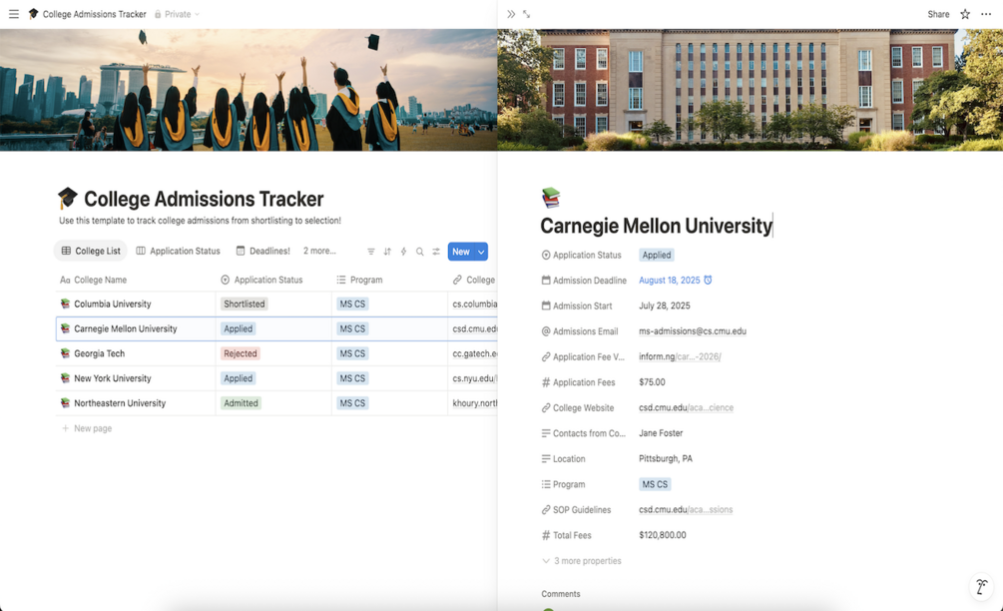The height and width of the screenshot is (611, 1003).
Task: Open the Private sharing dropdown
Action: click(178, 14)
